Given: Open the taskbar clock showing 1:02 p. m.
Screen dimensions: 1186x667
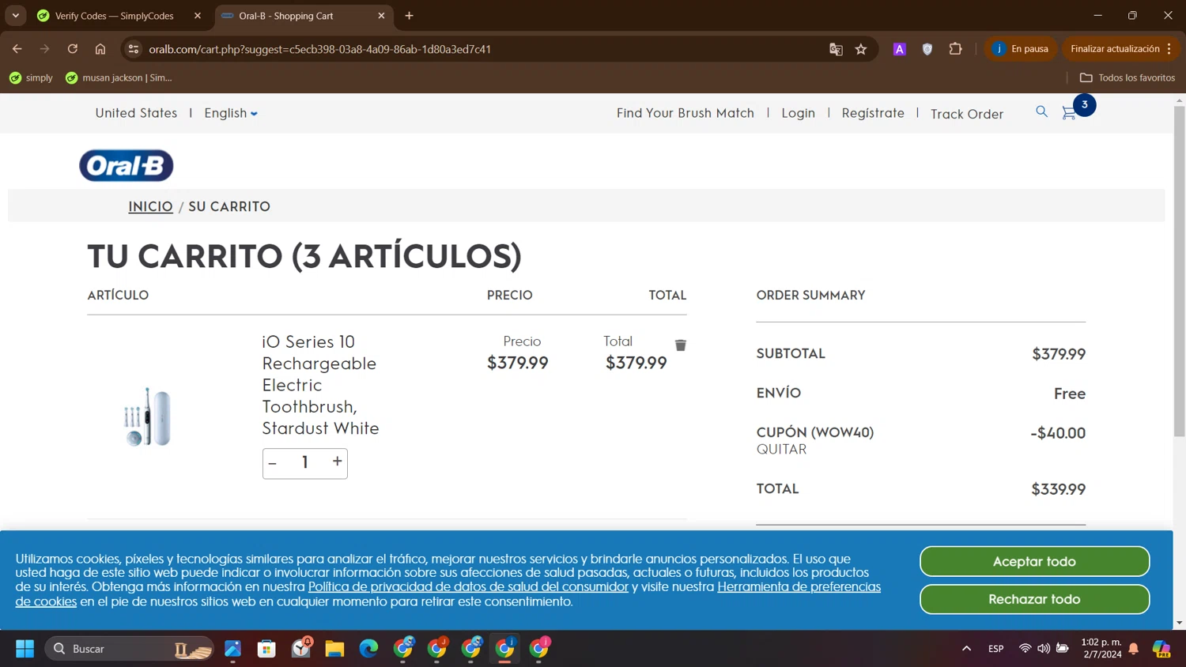Looking at the screenshot, I should [x=1101, y=649].
